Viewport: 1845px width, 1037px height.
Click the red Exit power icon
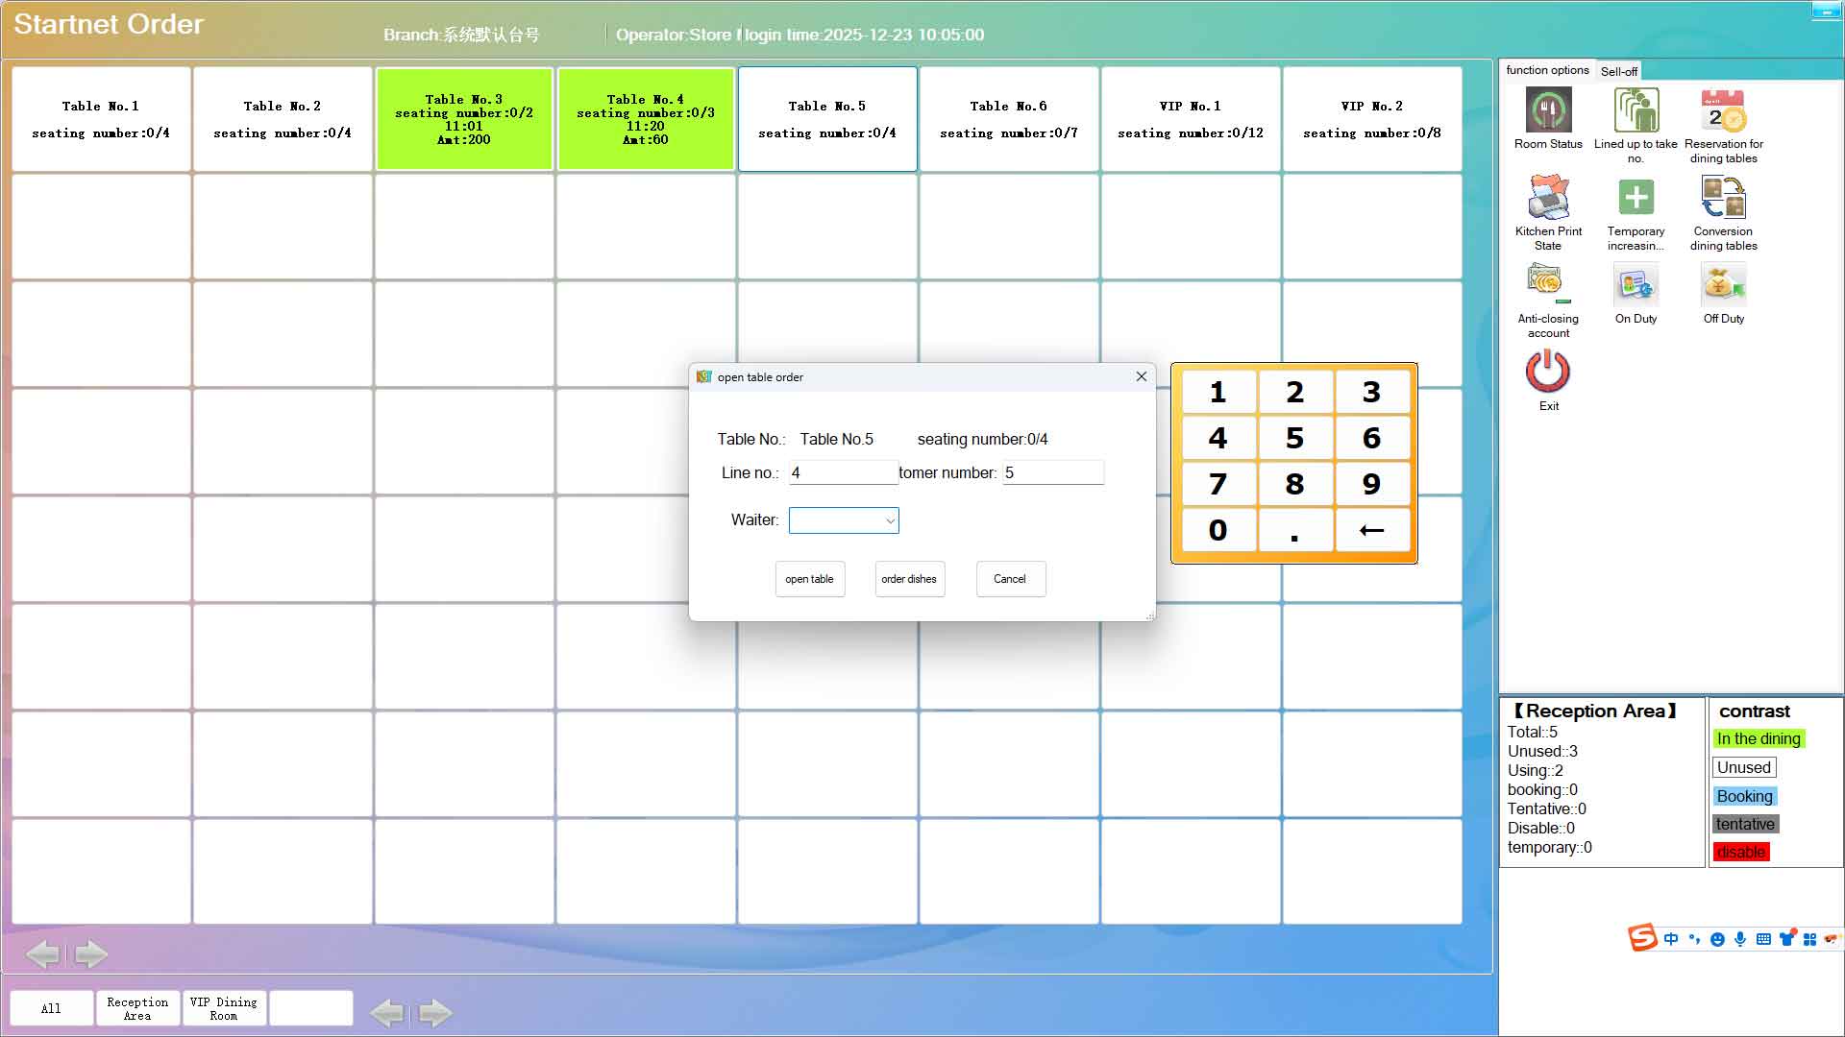[x=1548, y=372]
